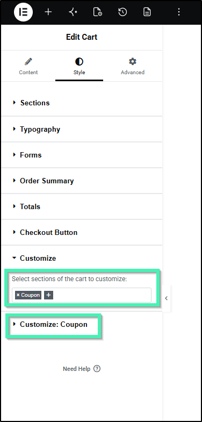Click the Add Element plus icon

pos(48,12)
